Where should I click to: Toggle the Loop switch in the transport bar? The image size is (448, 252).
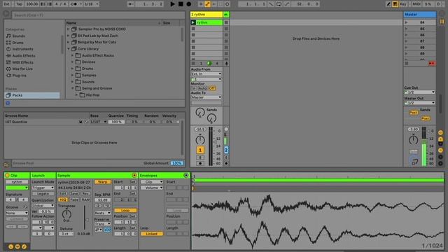(279, 4)
